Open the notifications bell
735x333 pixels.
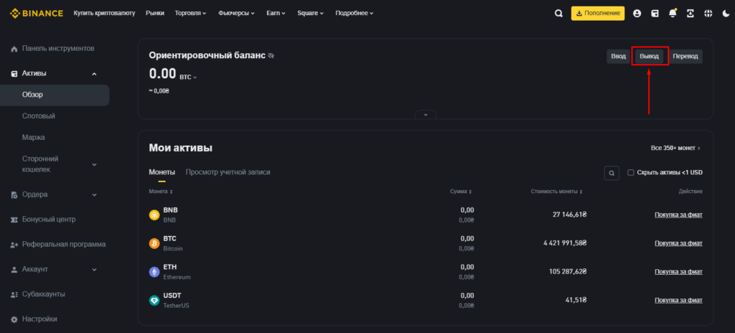pyautogui.click(x=673, y=14)
